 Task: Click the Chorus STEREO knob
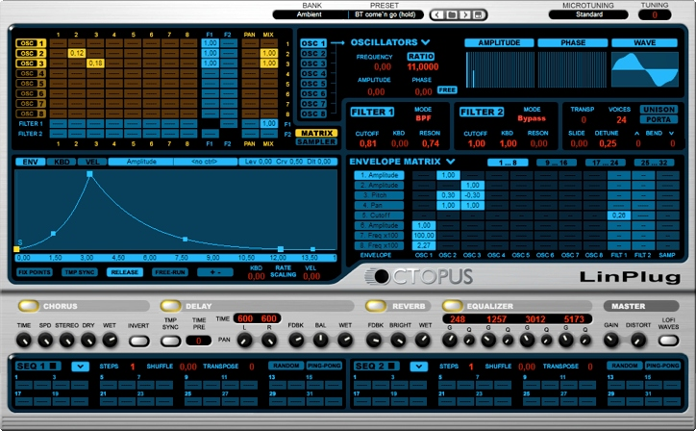(x=67, y=341)
